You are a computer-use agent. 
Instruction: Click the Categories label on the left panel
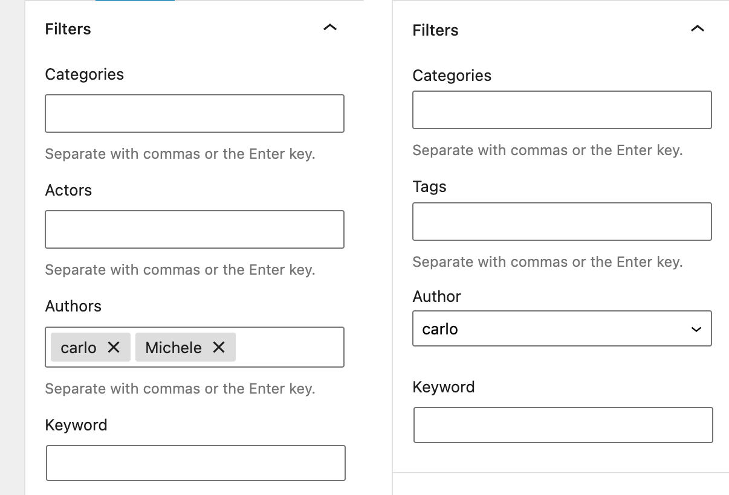point(84,74)
